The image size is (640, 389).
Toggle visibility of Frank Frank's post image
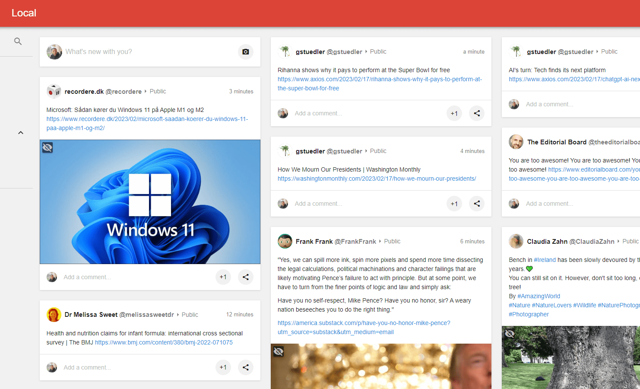pos(279,351)
